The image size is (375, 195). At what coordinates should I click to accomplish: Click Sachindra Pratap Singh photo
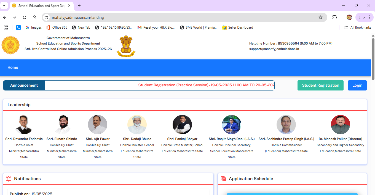pyautogui.click(x=286, y=125)
